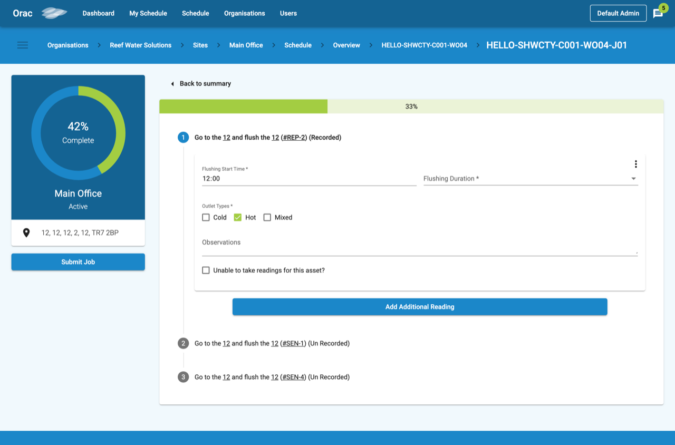Uncheck the Hot outlet type
The height and width of the screenshot is (445, 675).
pyautogui.click(x=238, y=217)
